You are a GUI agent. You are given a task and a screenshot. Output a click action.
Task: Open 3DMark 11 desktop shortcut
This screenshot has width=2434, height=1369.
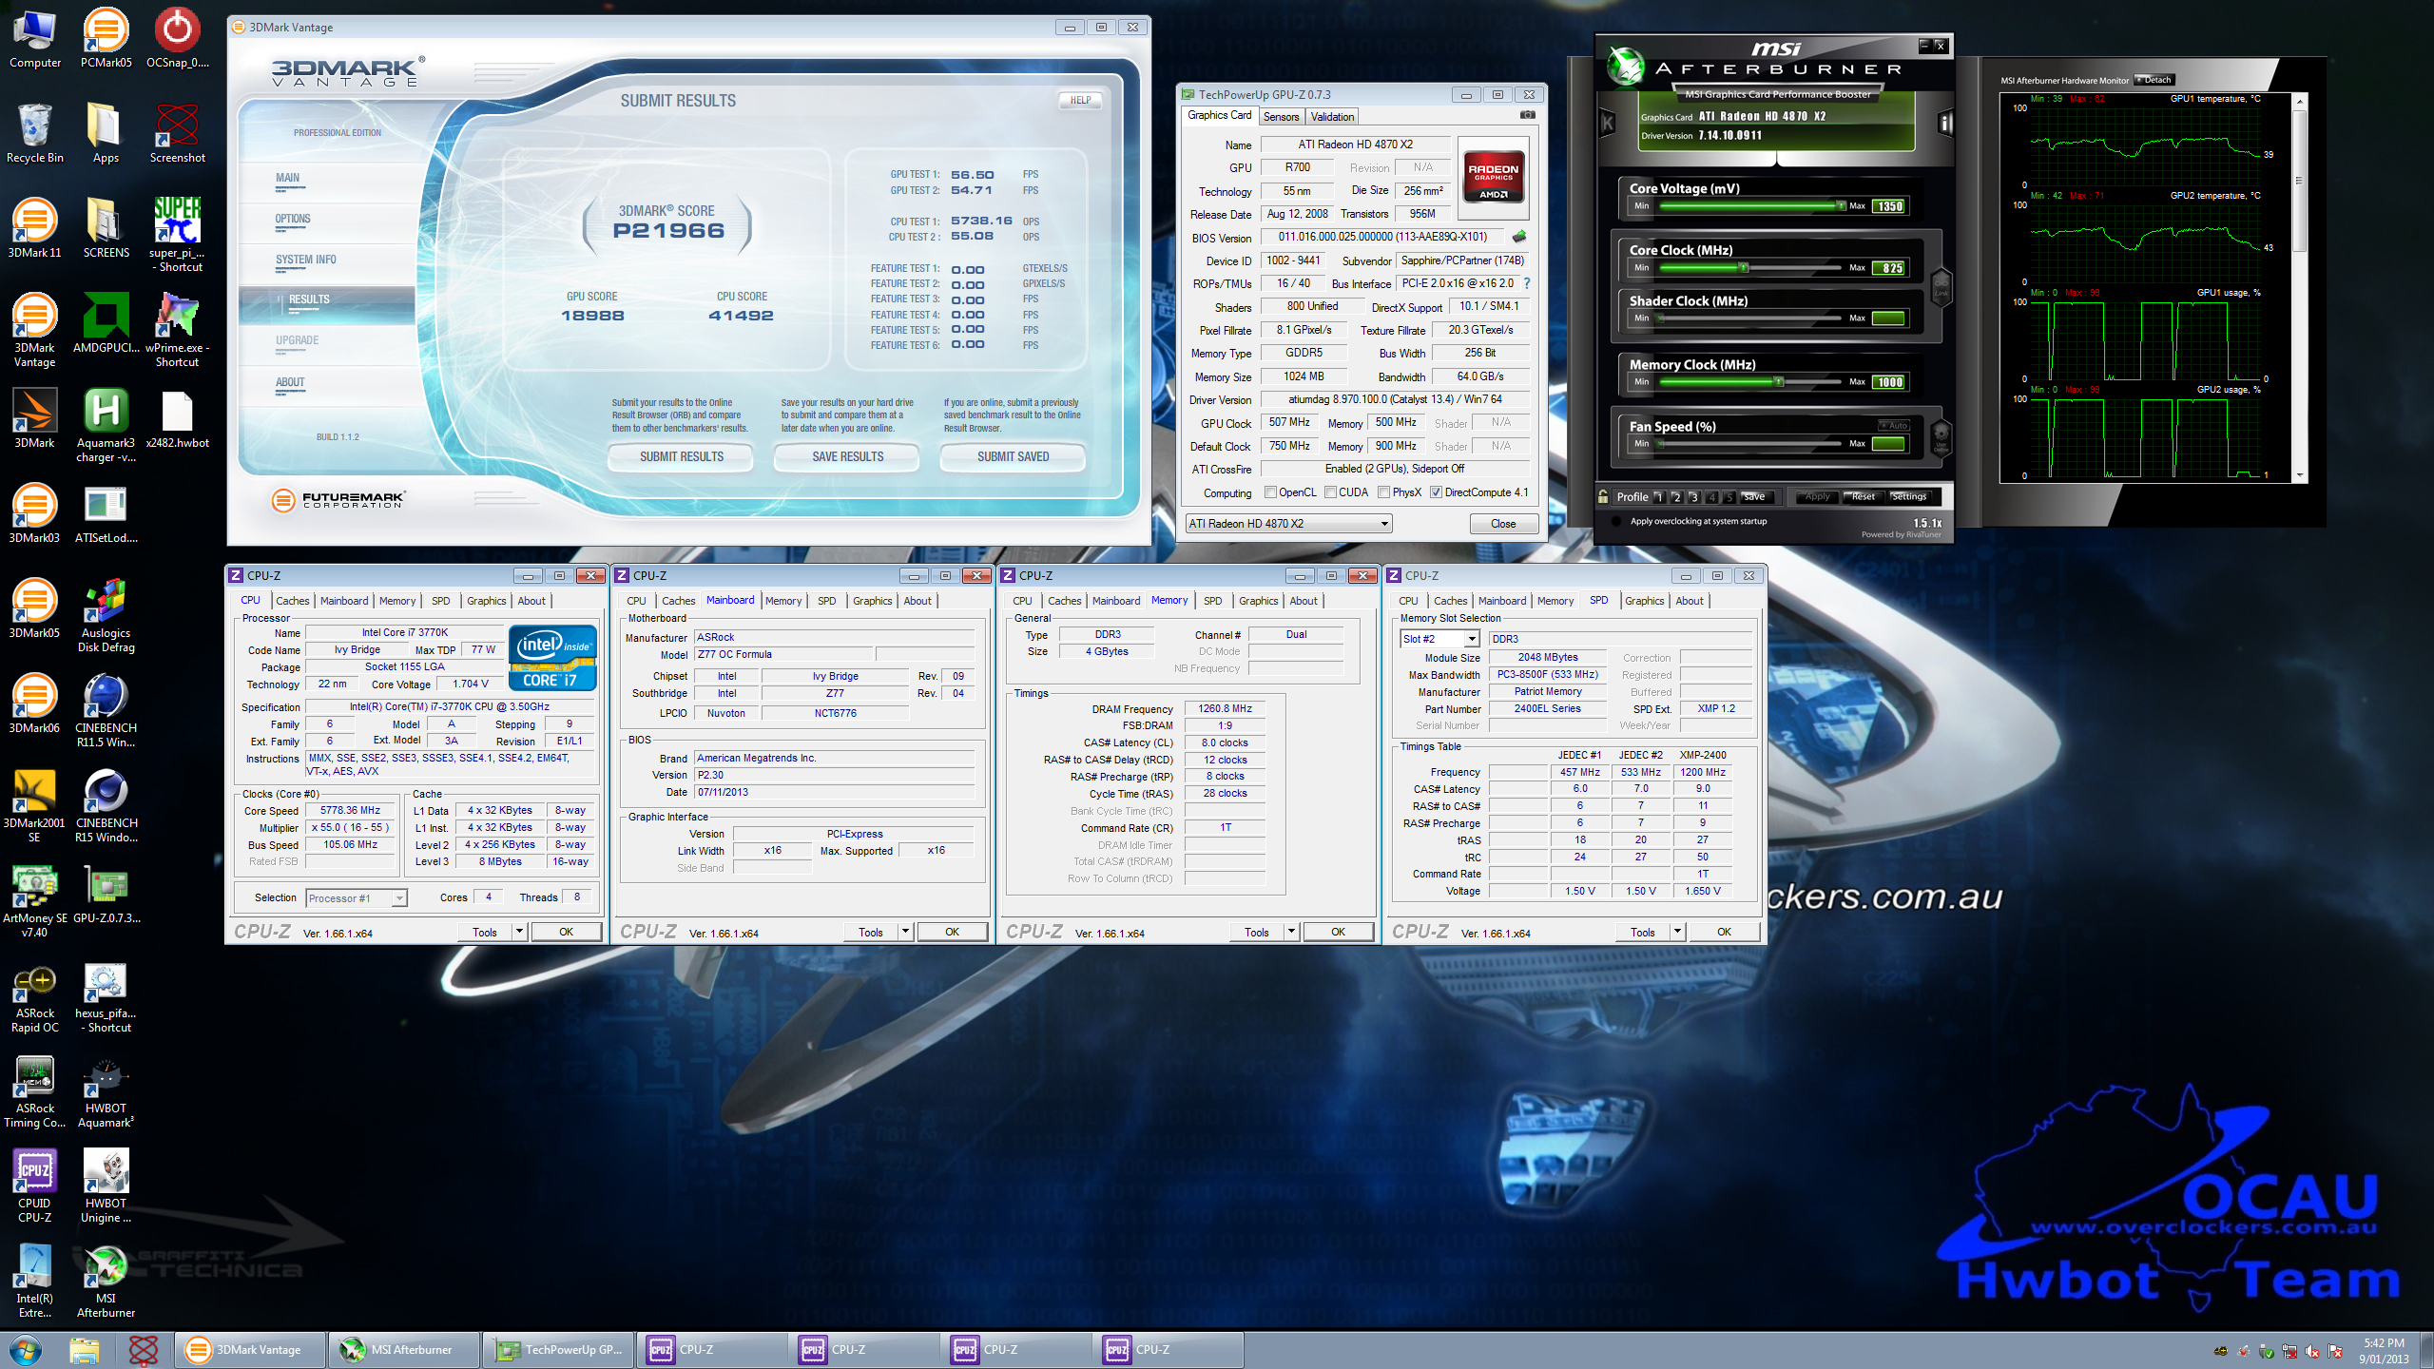coord(35,228)
